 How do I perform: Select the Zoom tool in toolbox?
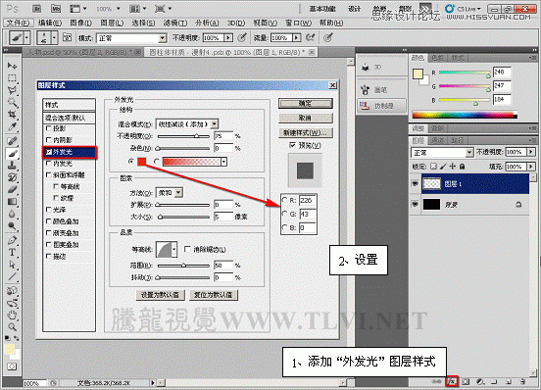tap(12, 327)
